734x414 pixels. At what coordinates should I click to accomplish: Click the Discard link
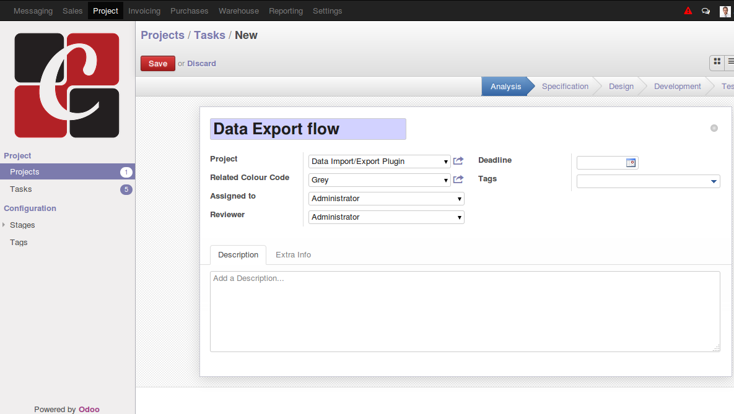coord(201,64)
